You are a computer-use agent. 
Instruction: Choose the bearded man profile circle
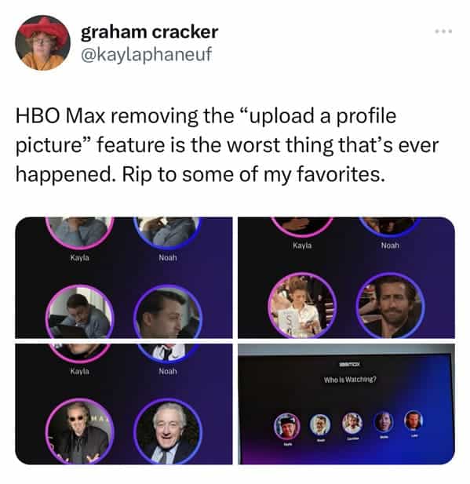point(390,305)
